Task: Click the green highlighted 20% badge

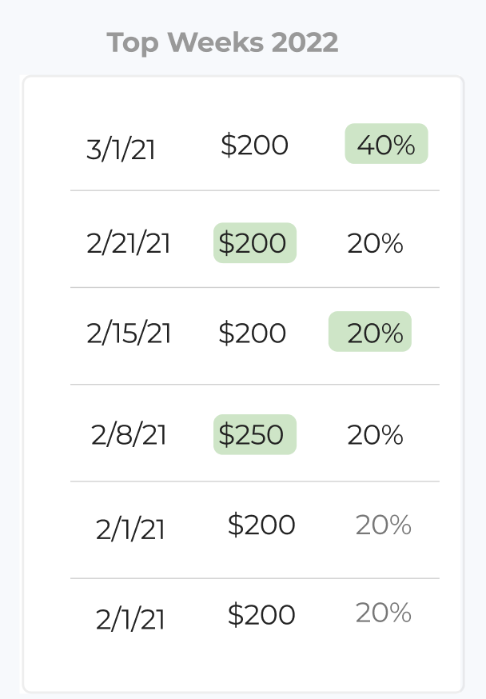Action: [370, 332]
